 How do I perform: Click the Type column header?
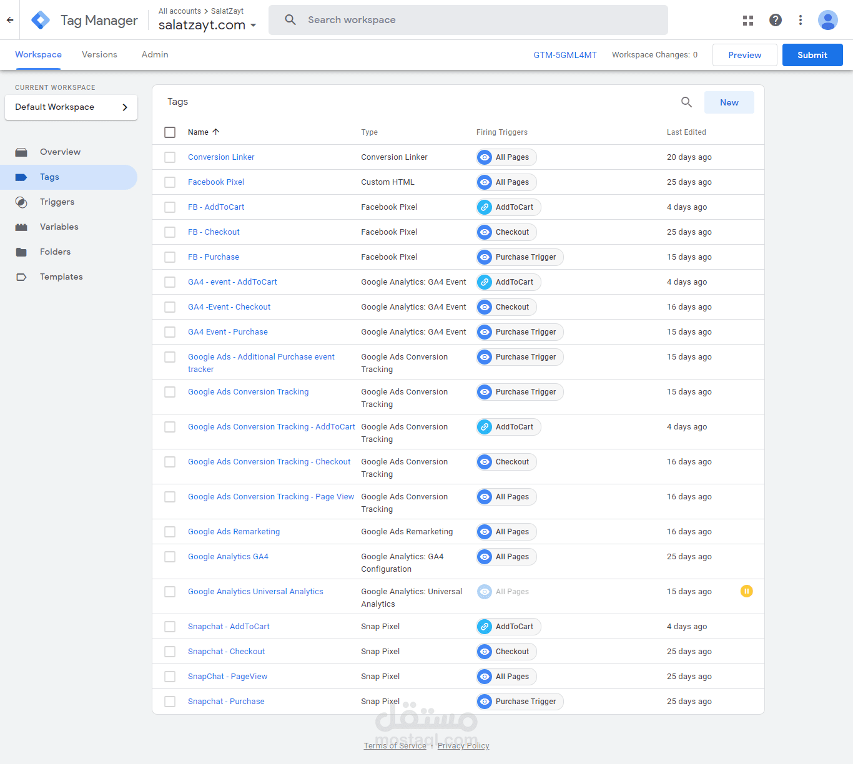[369, 132]
